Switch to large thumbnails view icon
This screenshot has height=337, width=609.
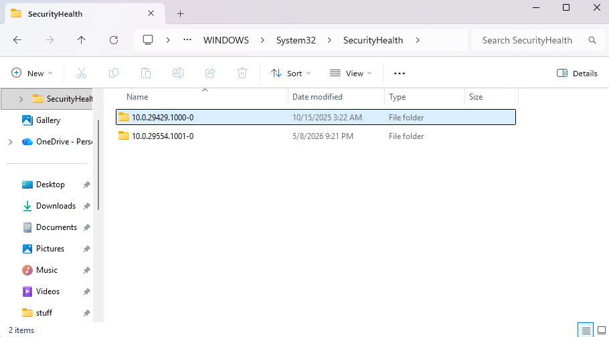coord(601,330)
